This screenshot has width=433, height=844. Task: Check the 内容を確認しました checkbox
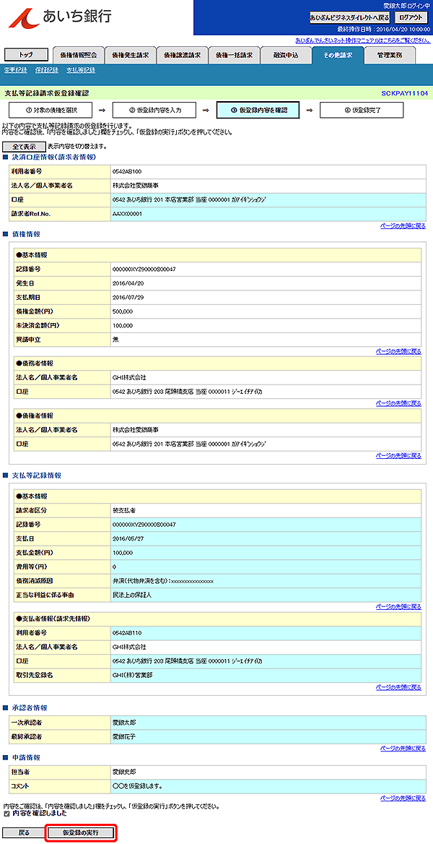coord(6,814)
